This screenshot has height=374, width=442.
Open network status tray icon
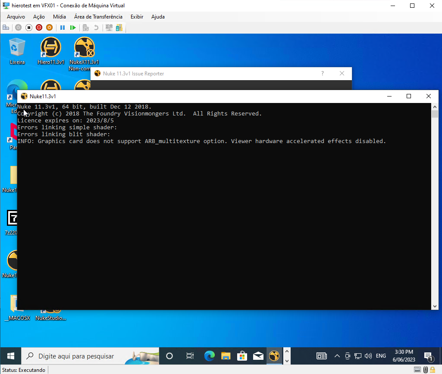pyautogui.click(x=358, y=356)
